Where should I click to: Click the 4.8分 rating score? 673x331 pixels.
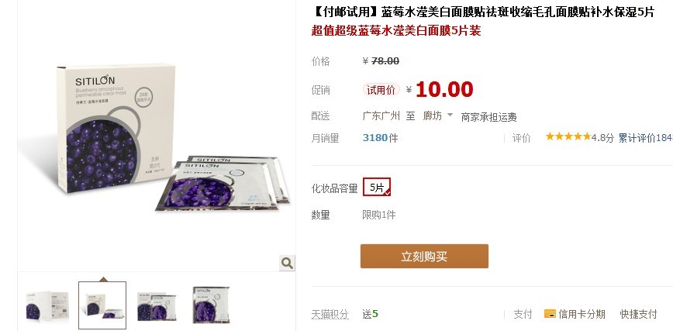602,138
